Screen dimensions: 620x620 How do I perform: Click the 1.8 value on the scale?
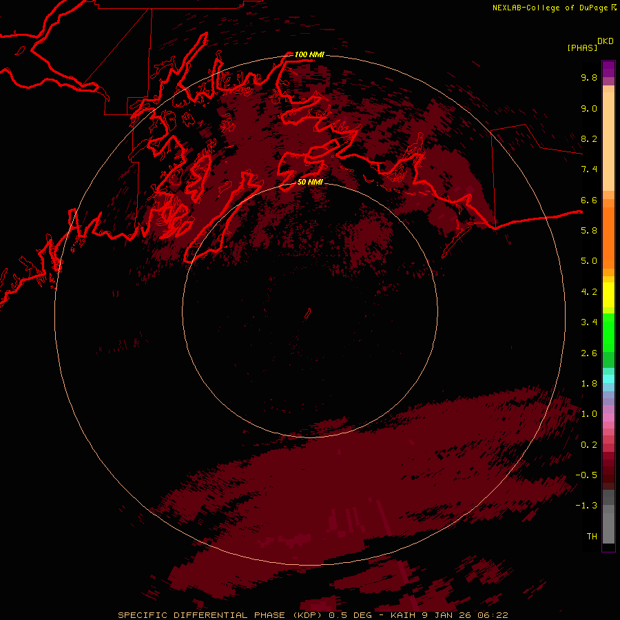tap(589, 384)
